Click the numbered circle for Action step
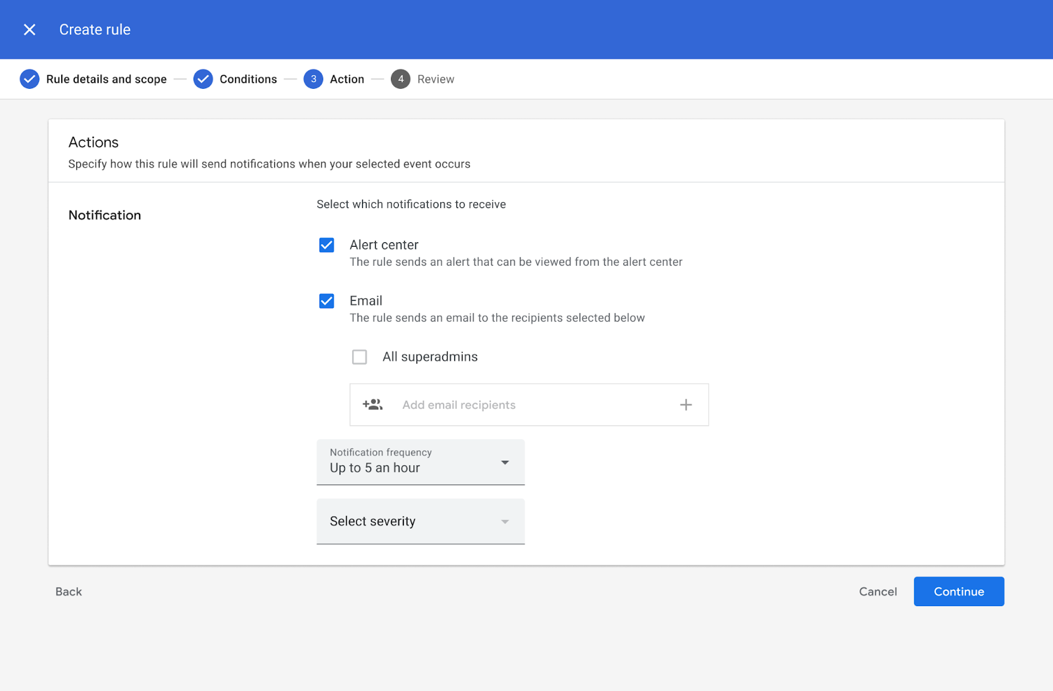The height and width of the screenshot is (691, 1053). pos(313,79)
